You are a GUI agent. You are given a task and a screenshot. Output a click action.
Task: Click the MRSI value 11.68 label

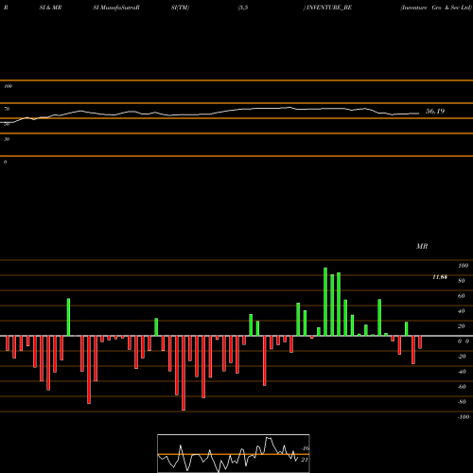[440, 277]
